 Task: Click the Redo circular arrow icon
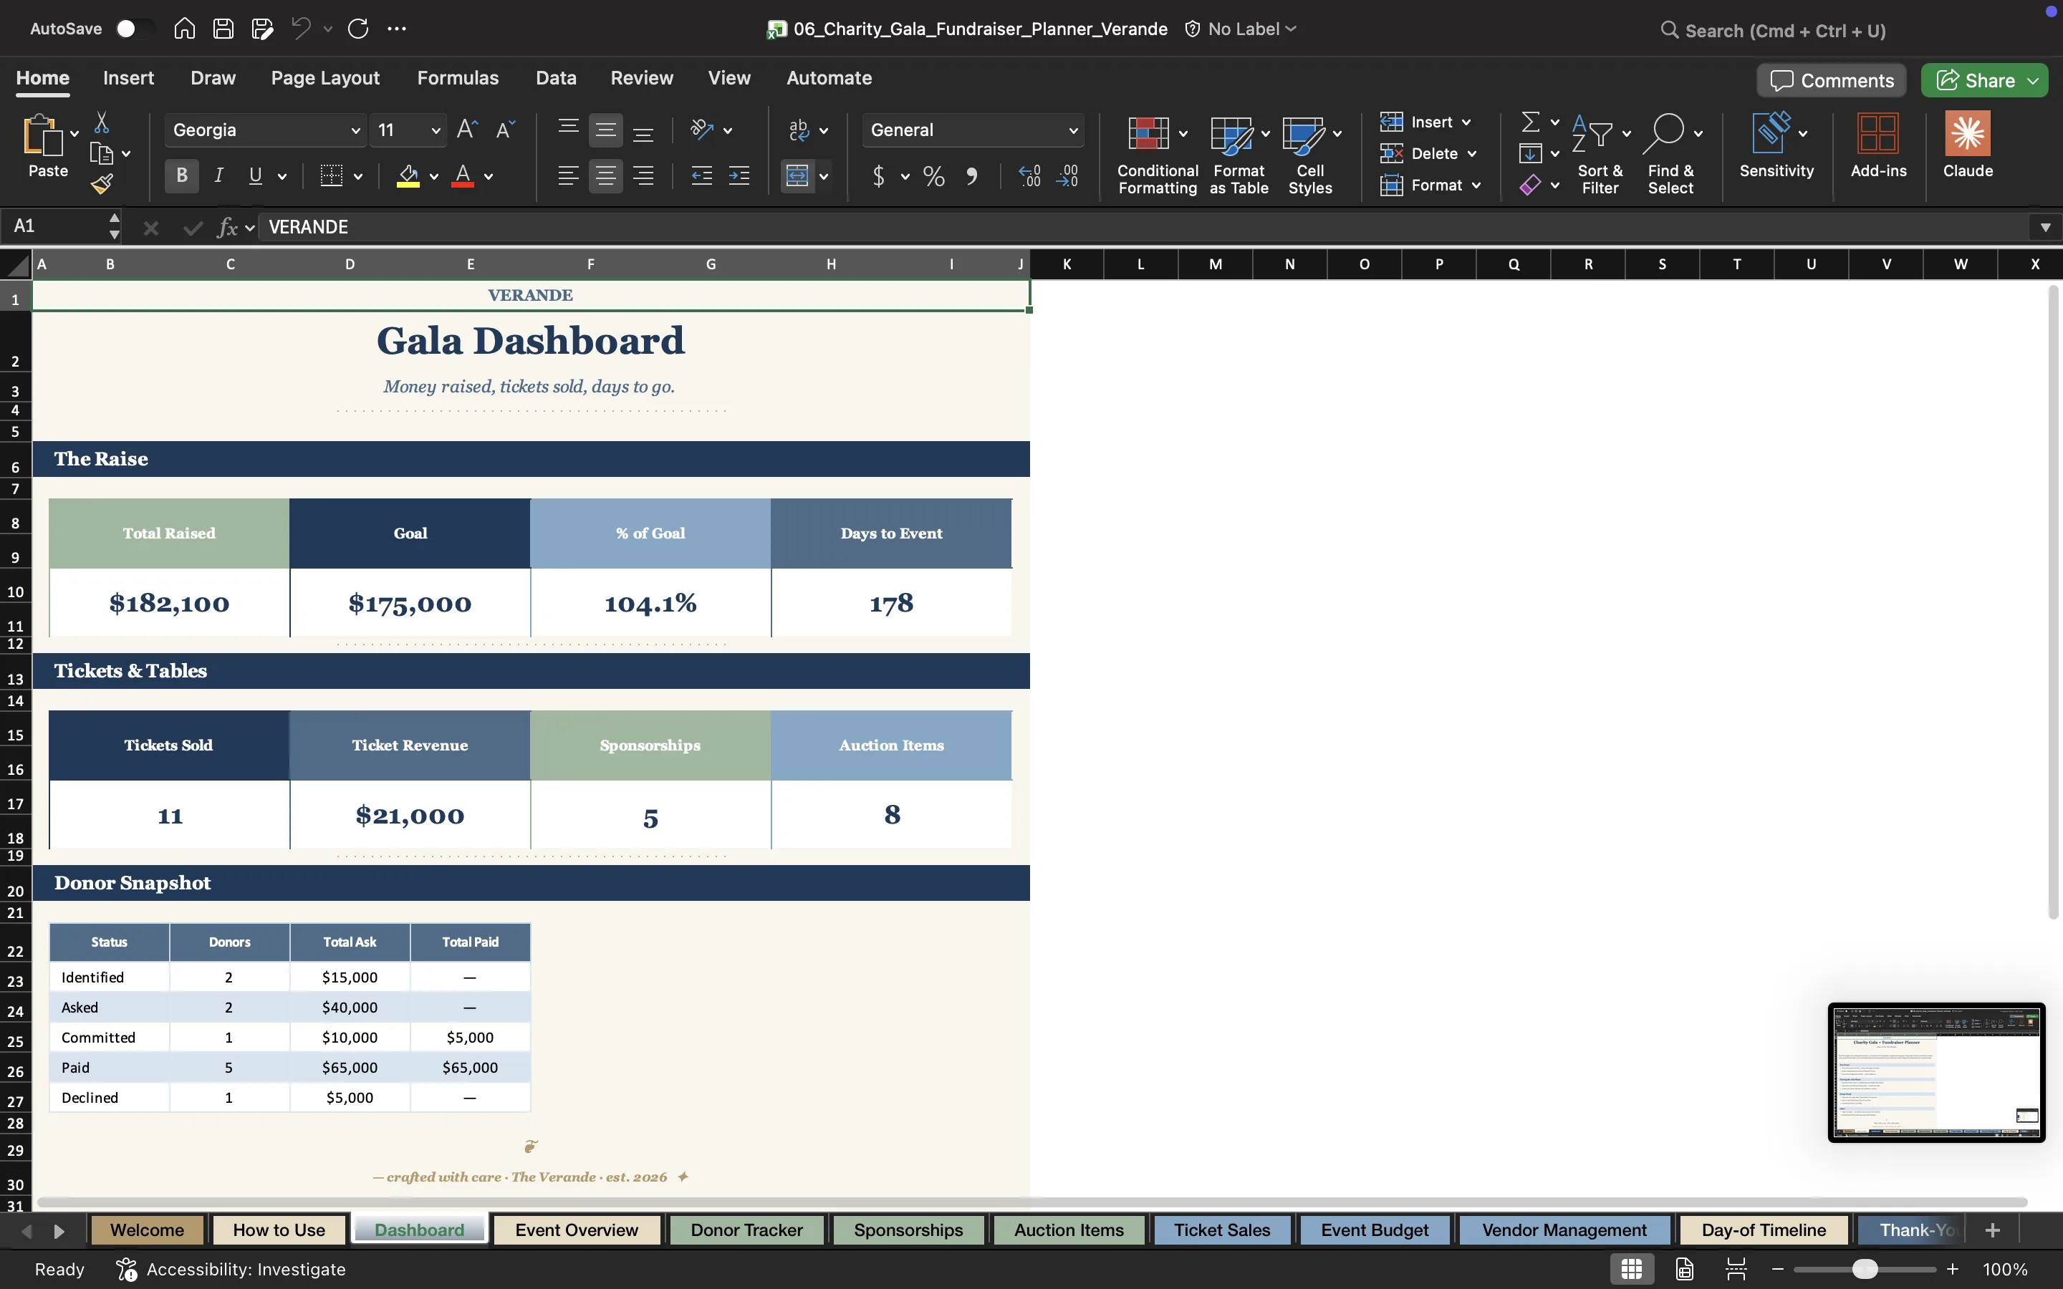[x=358, y=29]
